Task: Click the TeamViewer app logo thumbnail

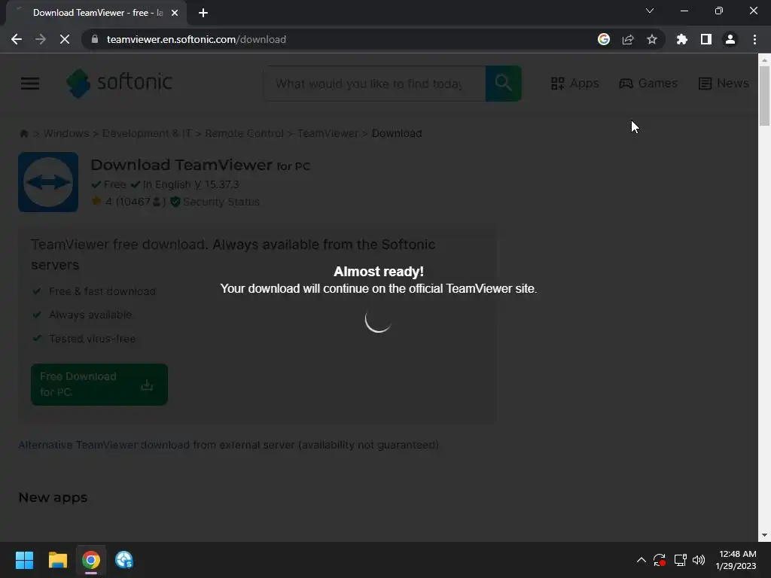Action: pyautogui.click(x=48, y=182)
